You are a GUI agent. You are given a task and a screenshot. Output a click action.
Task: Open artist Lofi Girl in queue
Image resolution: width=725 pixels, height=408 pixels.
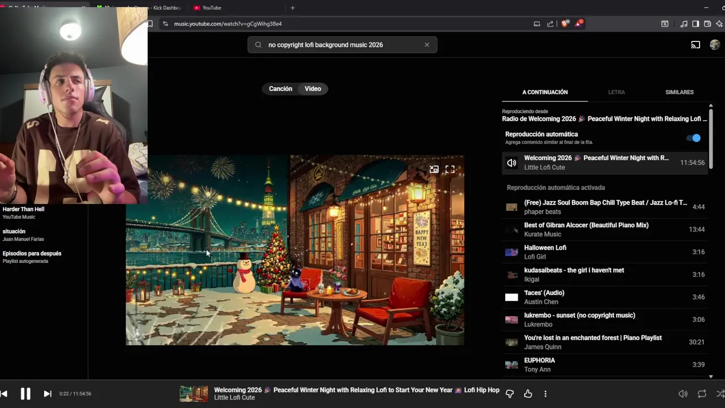[x=535, y=257]
